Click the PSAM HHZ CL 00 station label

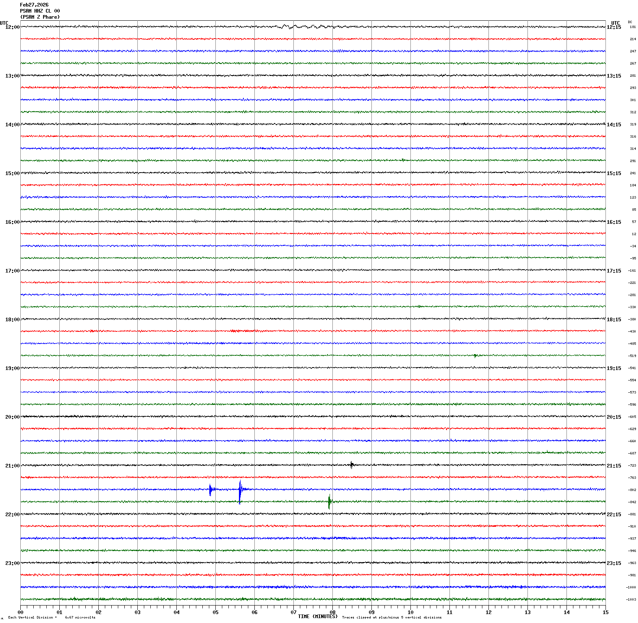40,11
